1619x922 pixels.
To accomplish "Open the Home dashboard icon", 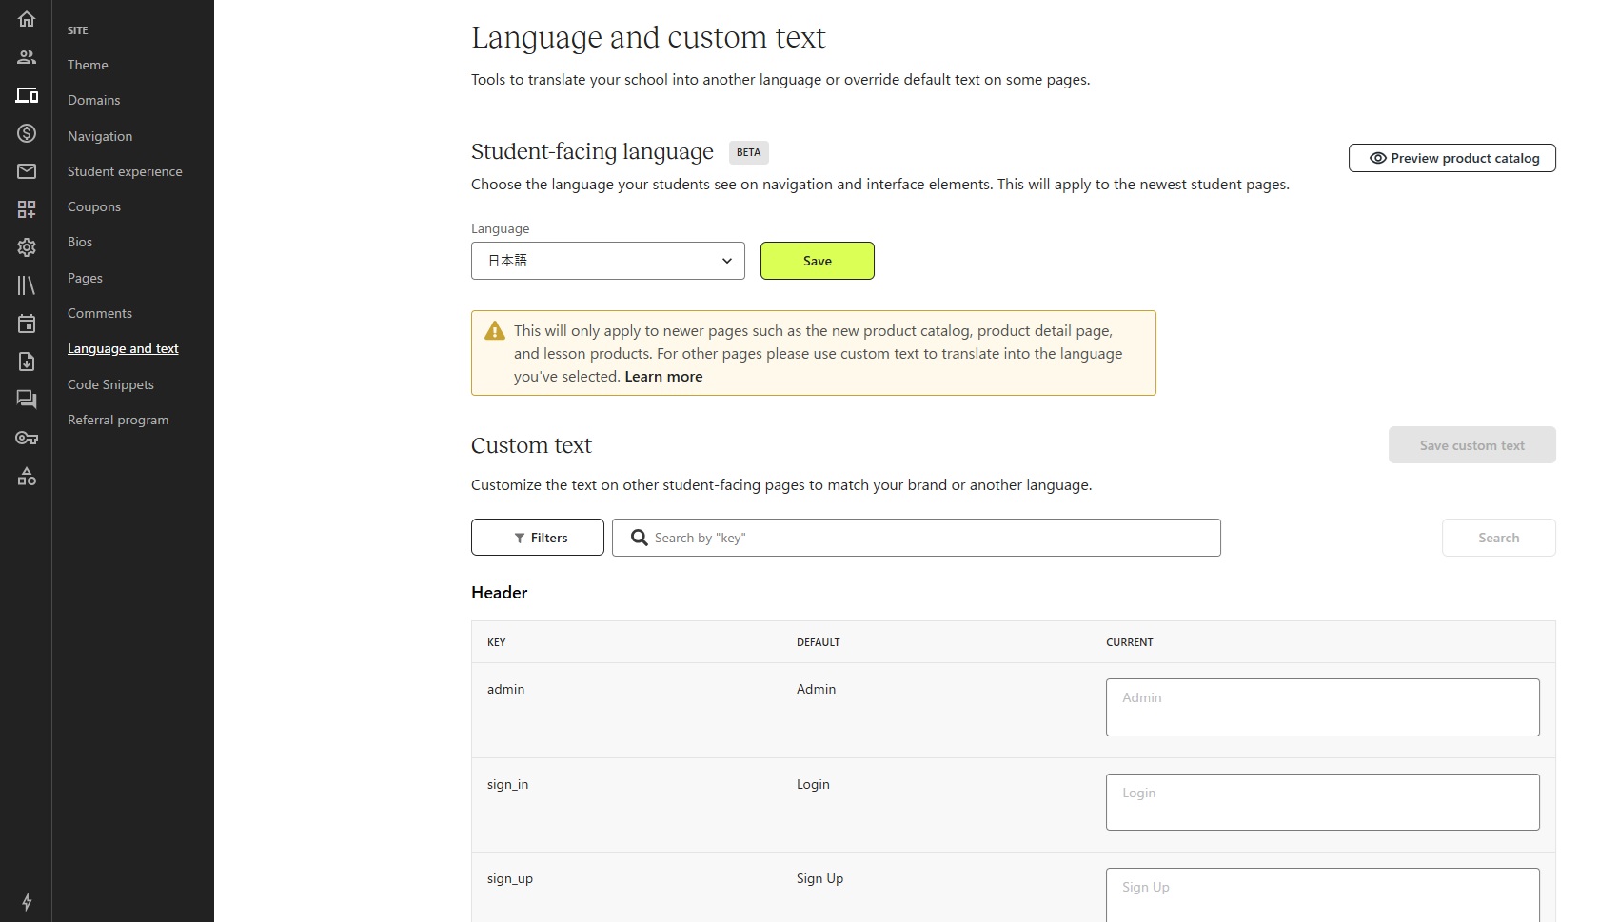I will 27,19.
